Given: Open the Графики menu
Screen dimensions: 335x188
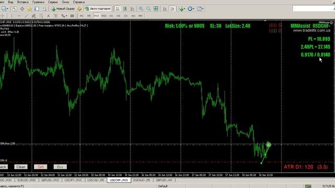Looking at the screenshot, I should pos(38,2).
